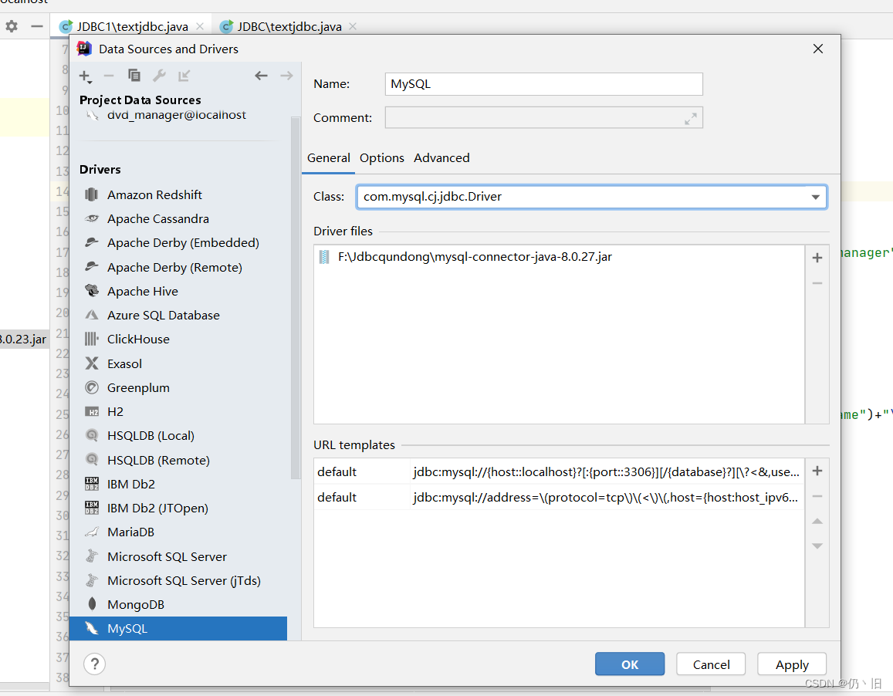Click the Class combo box field
893x696 pixels.
tap(592, 197)
